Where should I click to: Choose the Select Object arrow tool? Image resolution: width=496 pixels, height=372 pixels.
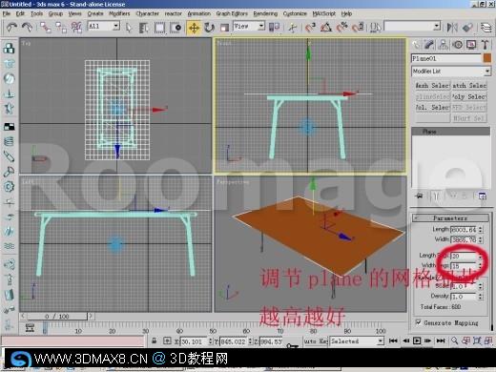[129, 28]
